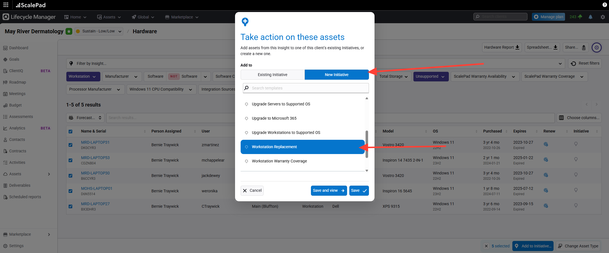Click the notifications bell icon

tap(591, 17)
